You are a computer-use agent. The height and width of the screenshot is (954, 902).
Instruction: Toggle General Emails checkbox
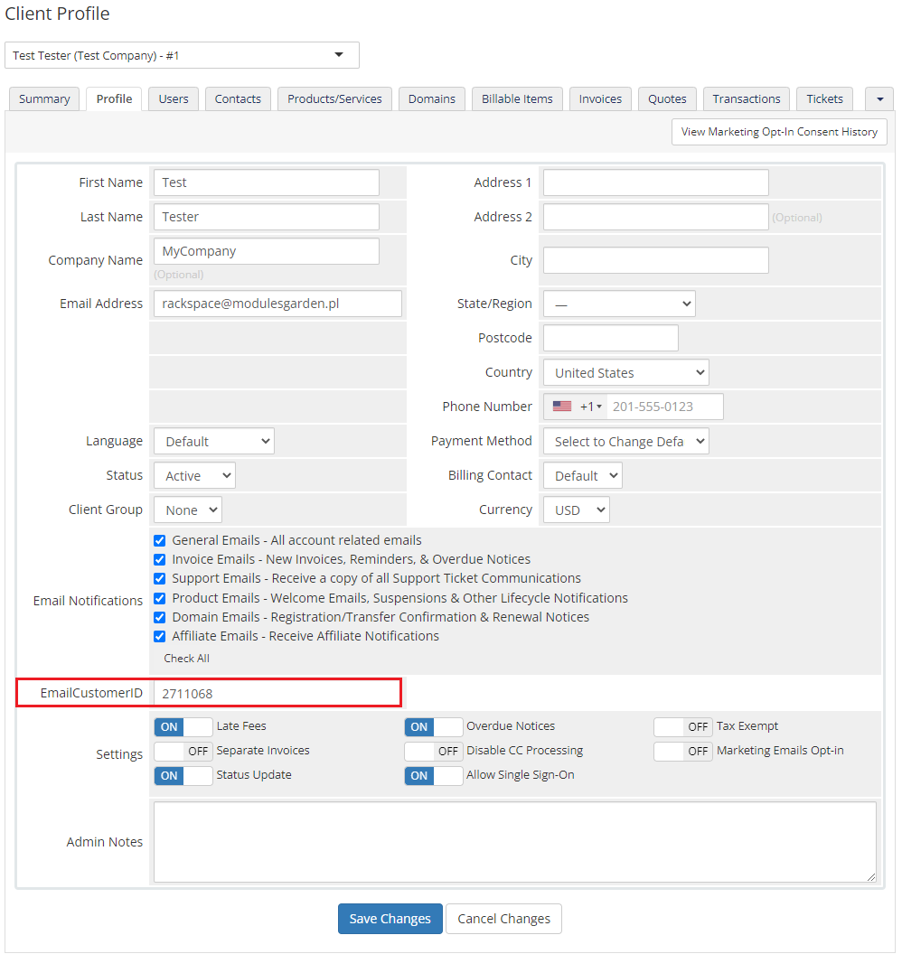[159, 540]
